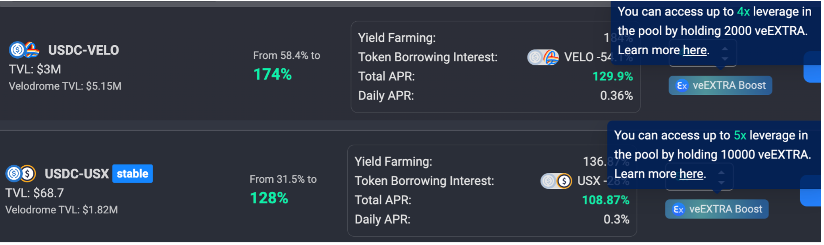The width and height of the screenshot is (824, 245).
Task: Increase leverage with up arrow in USDC-VELO row
Action: coord(725,49)
